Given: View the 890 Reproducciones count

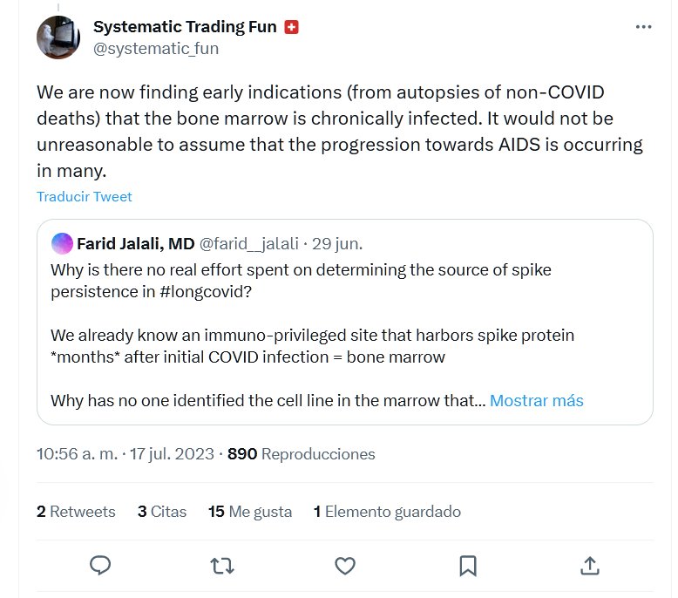Looking at the screenshot, I should point(302,454).
